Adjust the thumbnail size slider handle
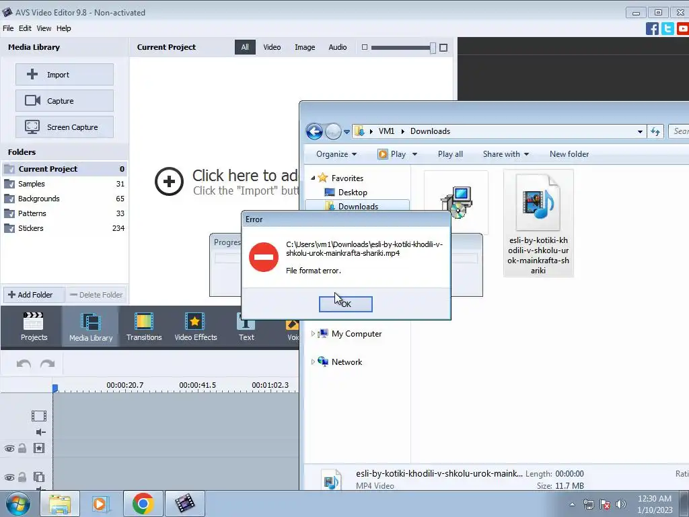The width and height of the screenshot is (689, 517). click(433, 48)
